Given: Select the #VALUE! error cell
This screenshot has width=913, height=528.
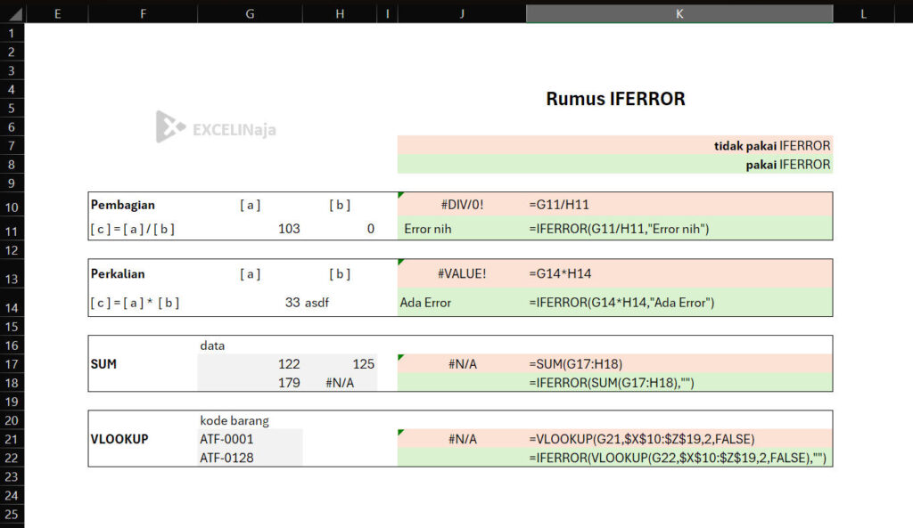Looking at the screenshot, I should [x=461, y=274].
